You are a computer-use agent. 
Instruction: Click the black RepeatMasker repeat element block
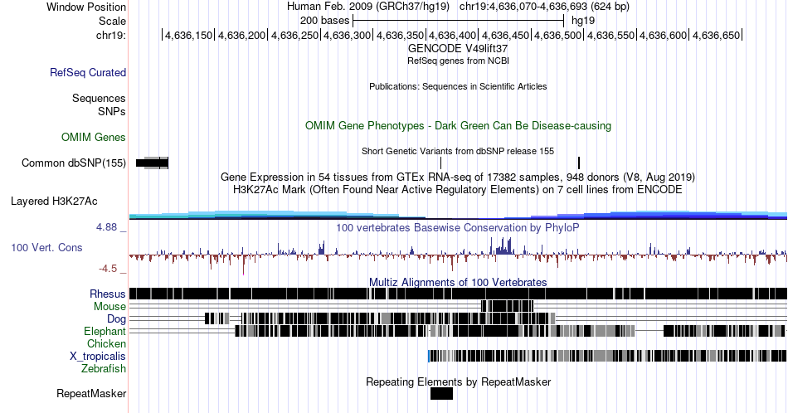tap(442, 393)
